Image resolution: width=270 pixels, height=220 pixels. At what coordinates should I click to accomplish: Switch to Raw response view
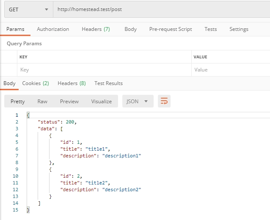pos(42,102)
